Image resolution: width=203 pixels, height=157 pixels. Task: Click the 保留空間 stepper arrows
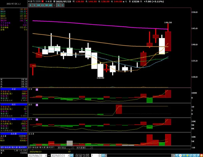(x=99, y=155)
